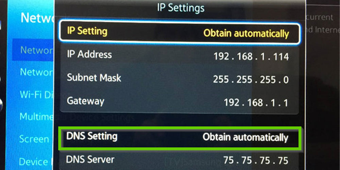Select the Subnet Mask label
This screenshot has width=340, height=170.
tap(94, 78)
